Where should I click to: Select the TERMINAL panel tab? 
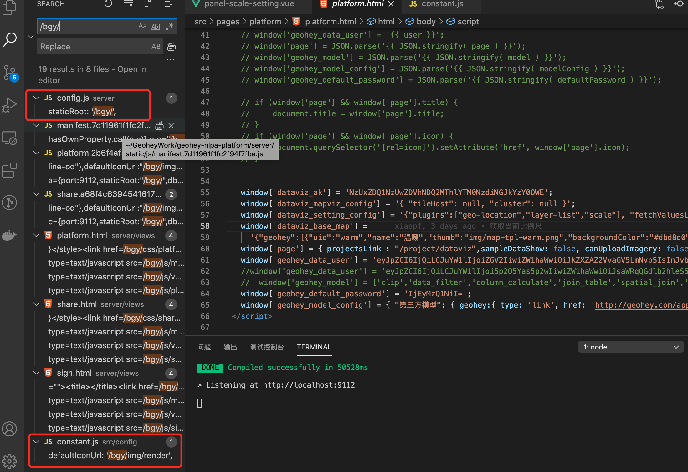(314, 347)
